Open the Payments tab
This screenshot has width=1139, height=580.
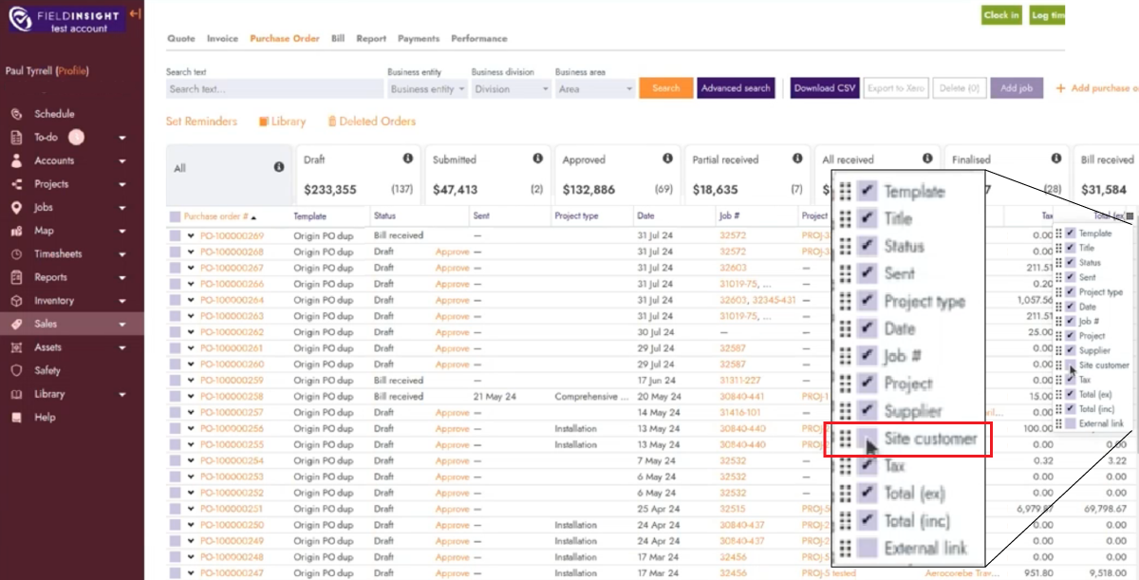pyautogui.click(x=419, y=39)
